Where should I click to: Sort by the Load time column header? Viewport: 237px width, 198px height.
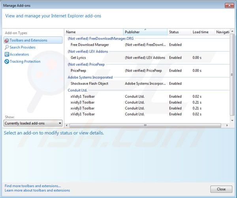pos(202,32)
